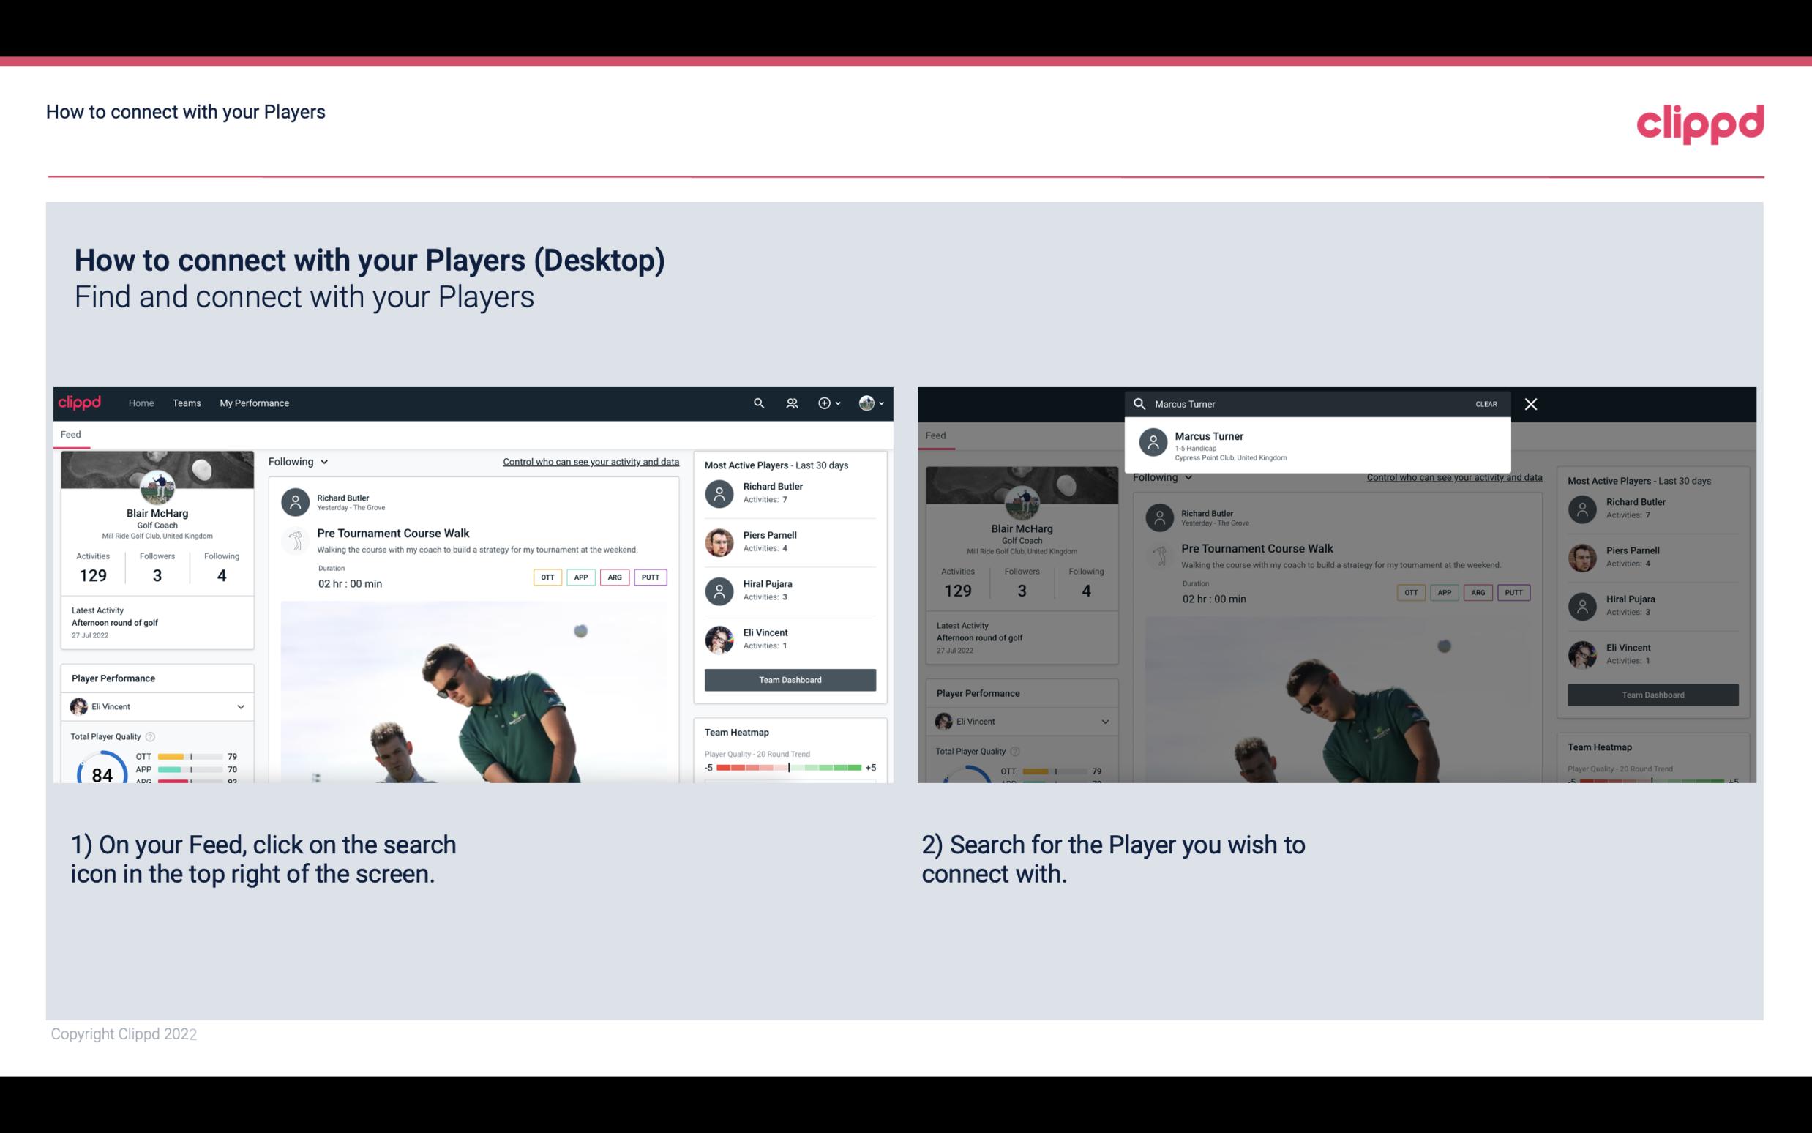Click the OTT performance category icon

545,577
